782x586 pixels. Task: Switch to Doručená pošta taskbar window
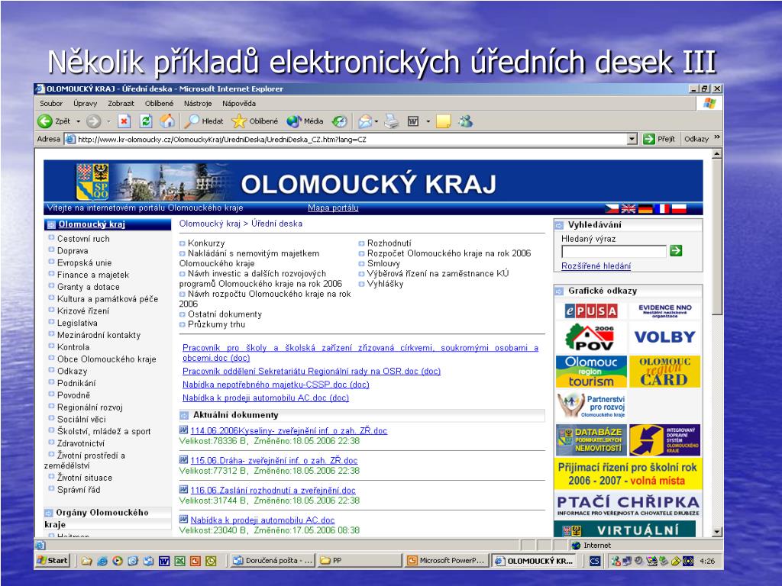tap(273, 561)
